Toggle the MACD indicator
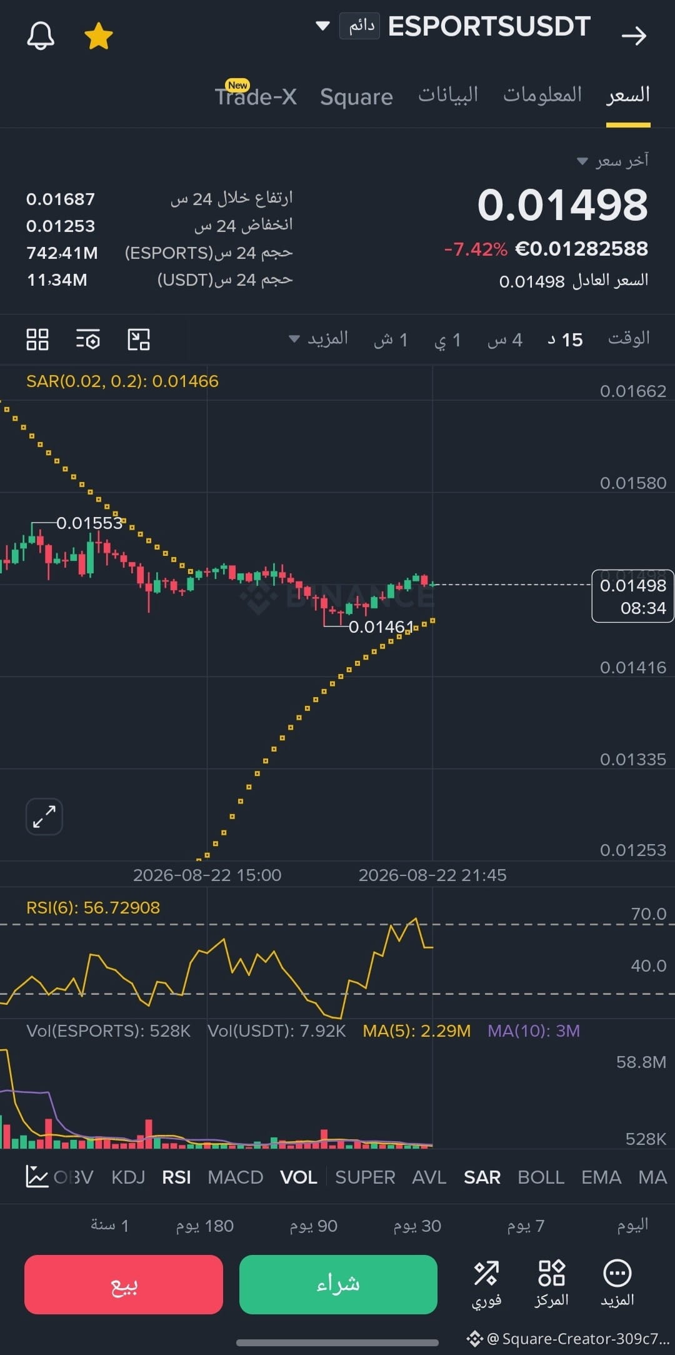675x1355 pixels. point(236,1177)
